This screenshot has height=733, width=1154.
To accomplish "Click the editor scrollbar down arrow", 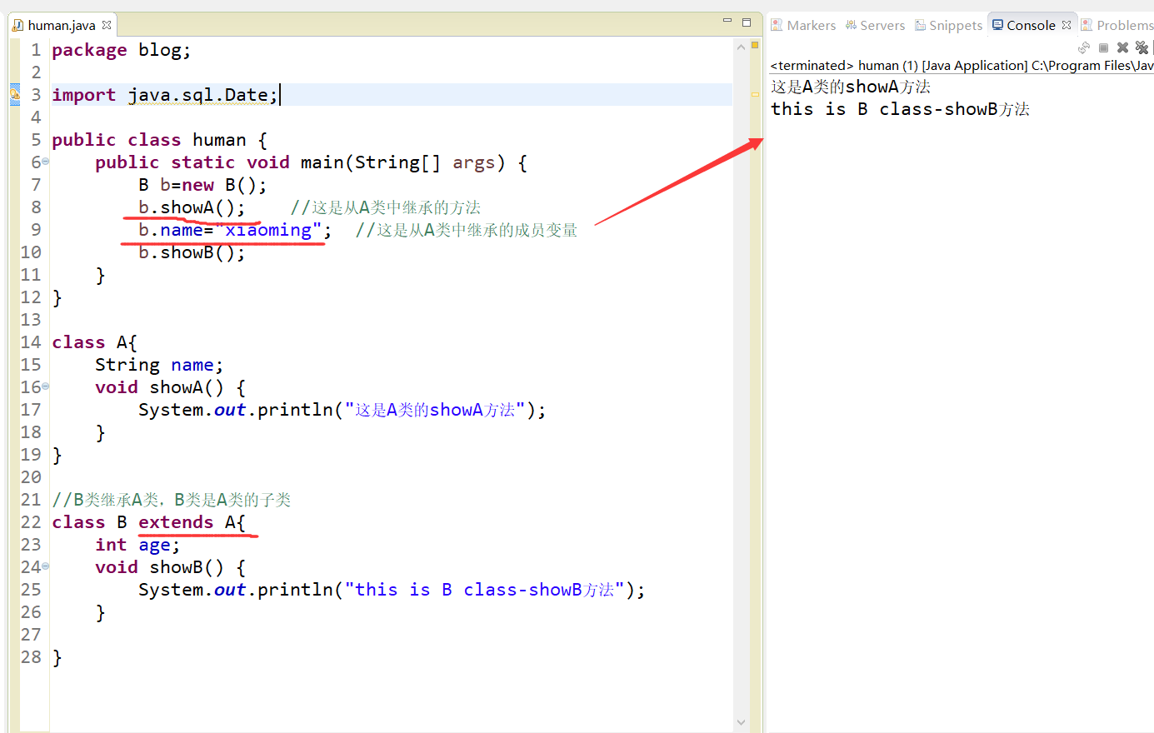I will point(741,722).
